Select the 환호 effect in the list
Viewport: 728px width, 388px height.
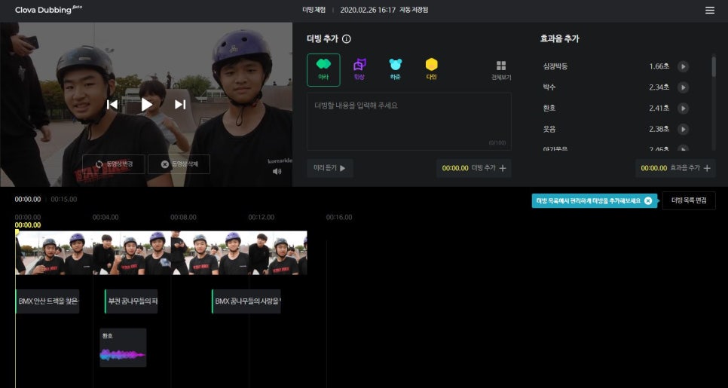pyautogui.click(x=616, y=108)
